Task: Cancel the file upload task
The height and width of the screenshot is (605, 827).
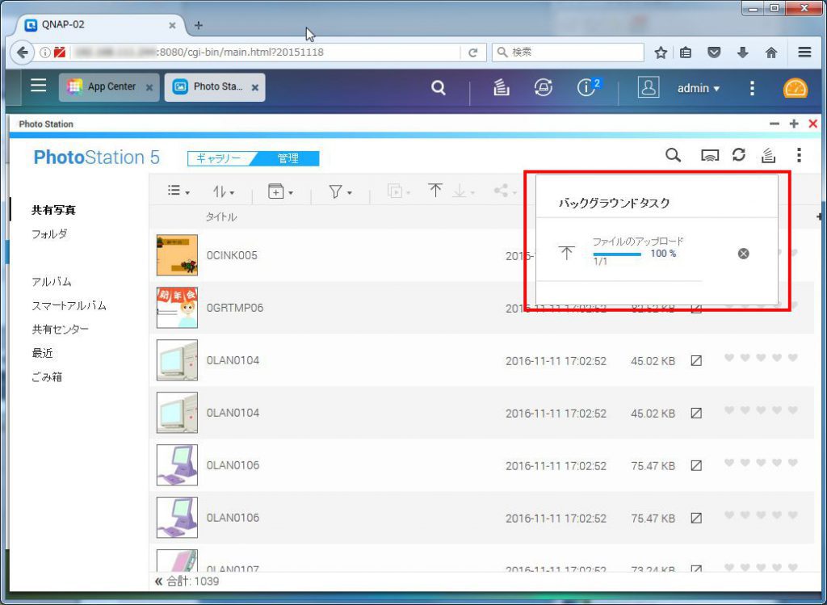Action: (743, 254)
